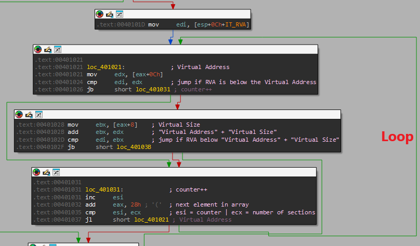Select the red Loop annotation text

click(397, 136)
